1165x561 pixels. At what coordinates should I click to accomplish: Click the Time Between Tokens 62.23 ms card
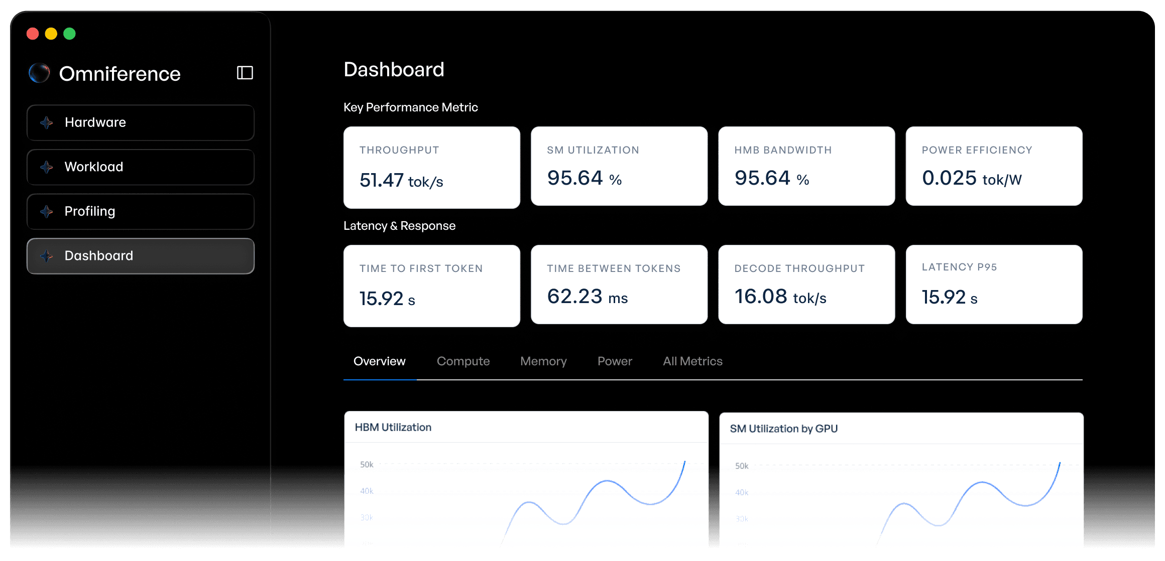click(619, 285)
